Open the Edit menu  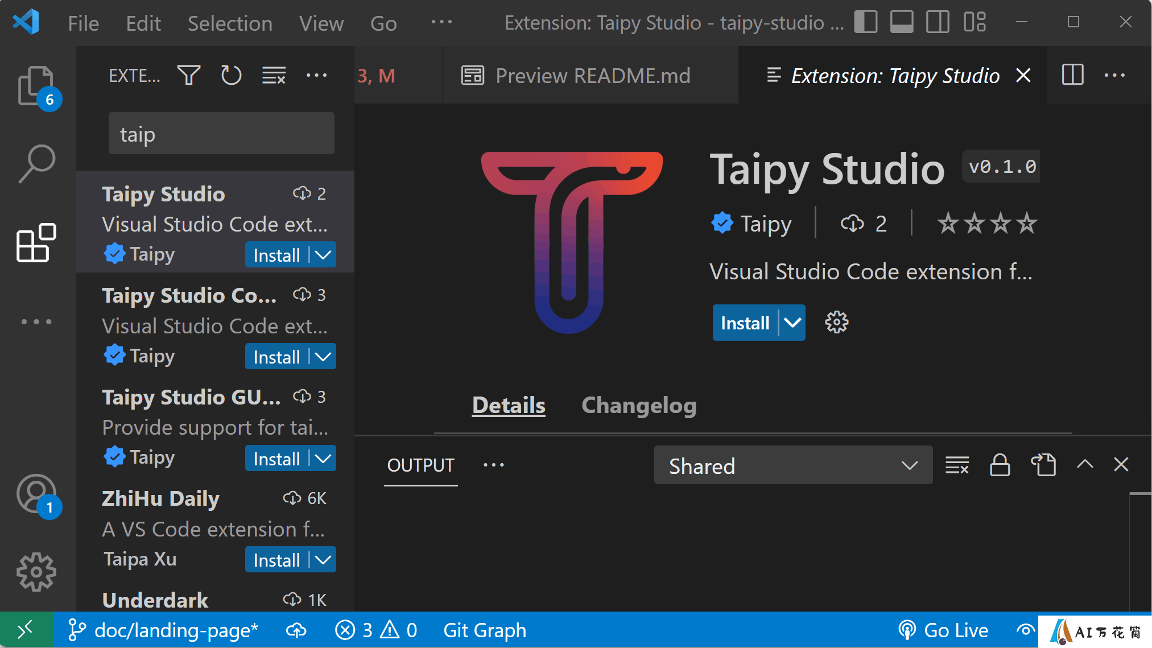143,23
